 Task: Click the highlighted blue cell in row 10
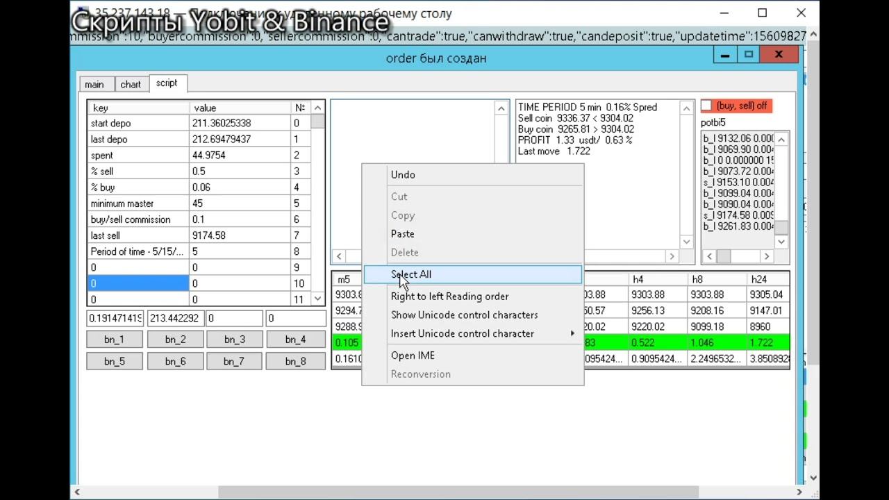pos(138,283)
